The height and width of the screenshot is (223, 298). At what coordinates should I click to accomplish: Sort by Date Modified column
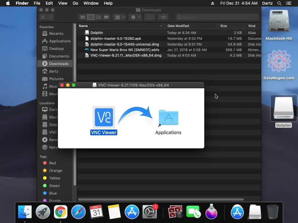[x=178, y=26]
